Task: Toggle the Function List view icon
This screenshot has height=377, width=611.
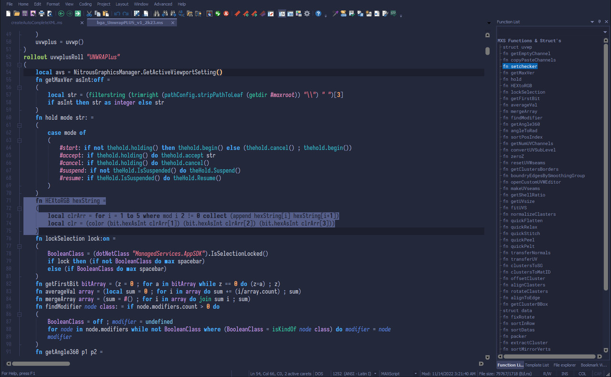Action: [x=282, y=13]
